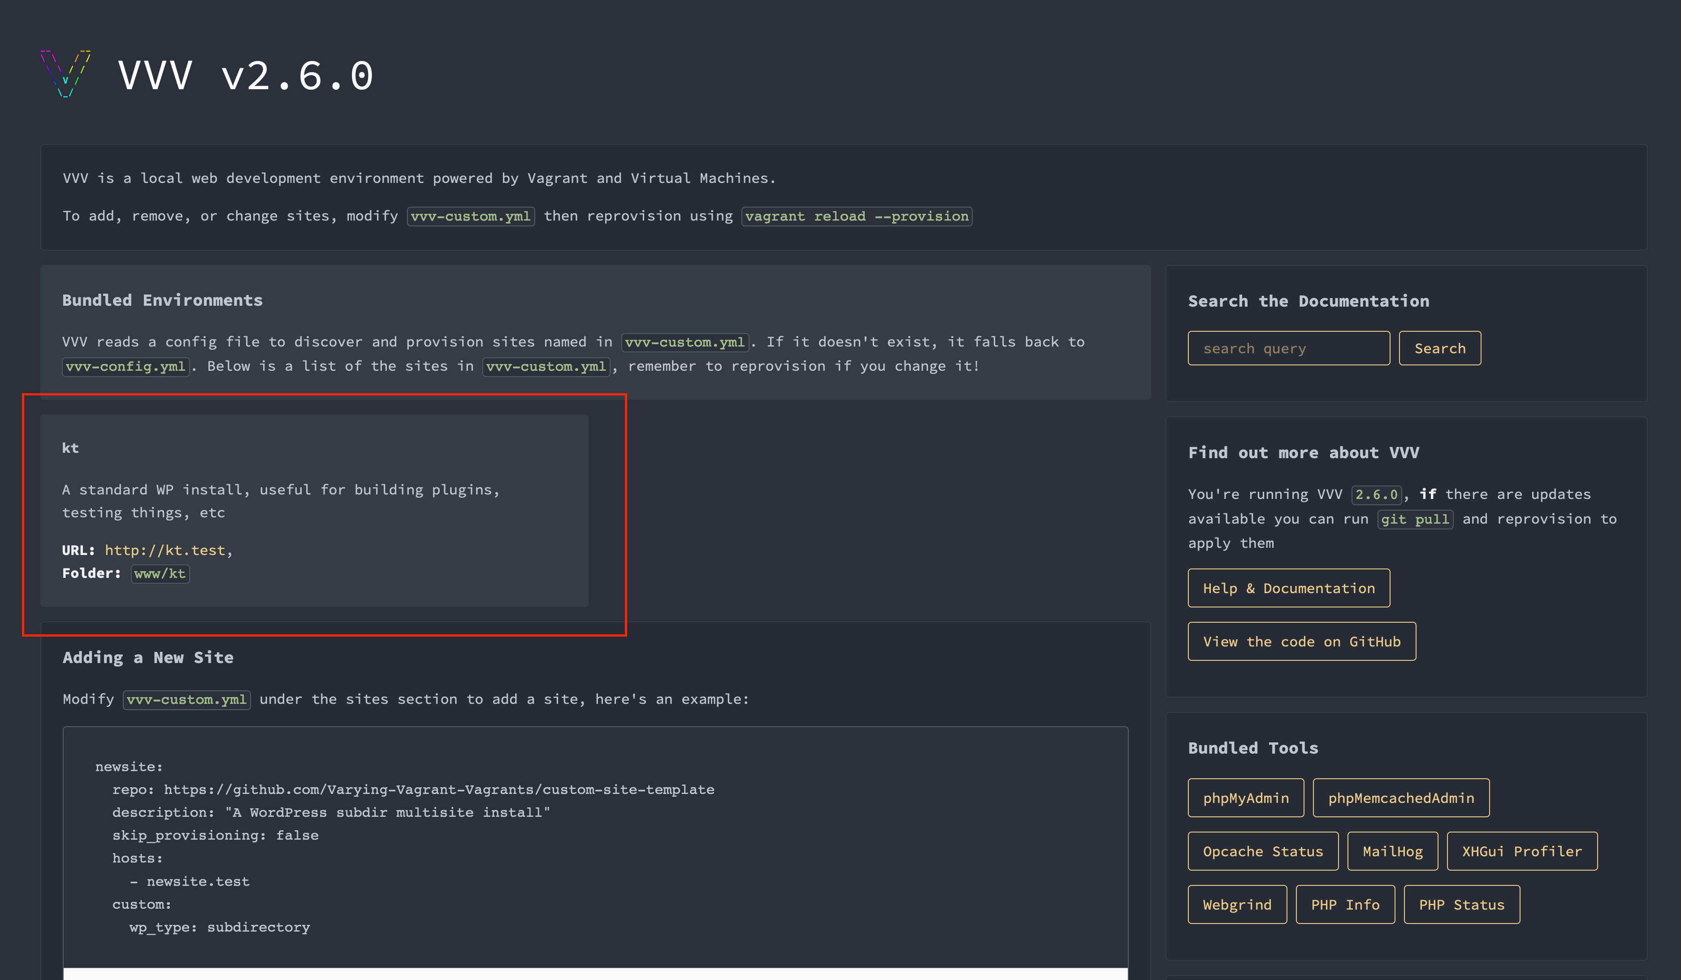Click the www/kt folder code label
Viewport: 1681px width, 980px height.
(160, 574)
